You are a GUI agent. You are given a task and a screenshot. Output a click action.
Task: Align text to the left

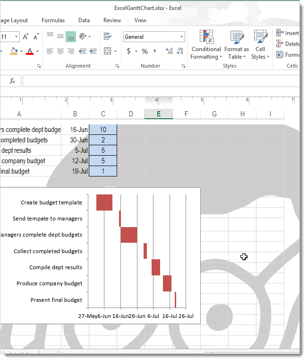click(x=50, y=51)
